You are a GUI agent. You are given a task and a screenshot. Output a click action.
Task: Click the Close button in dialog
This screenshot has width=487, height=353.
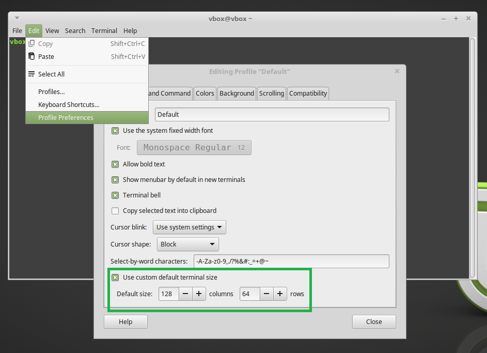tap(374, 321)
